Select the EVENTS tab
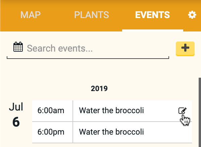Image resolution: width=201 pixels, height=147 pixels. coord(152,15)
